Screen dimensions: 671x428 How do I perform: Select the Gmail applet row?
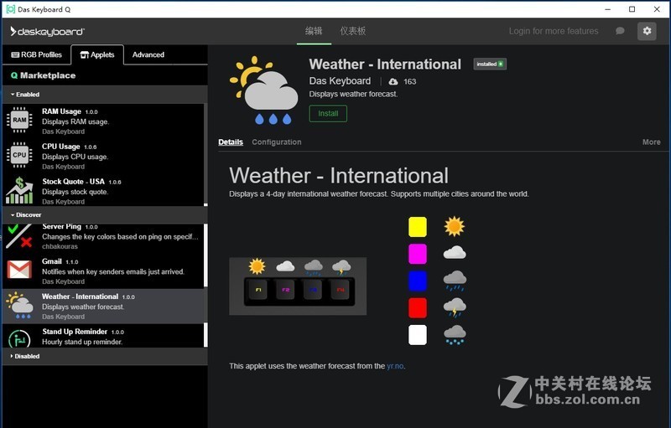click(x=103, y=271)
